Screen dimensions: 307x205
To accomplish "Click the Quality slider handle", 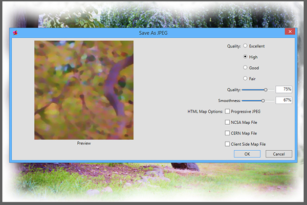I will (266, 90).
